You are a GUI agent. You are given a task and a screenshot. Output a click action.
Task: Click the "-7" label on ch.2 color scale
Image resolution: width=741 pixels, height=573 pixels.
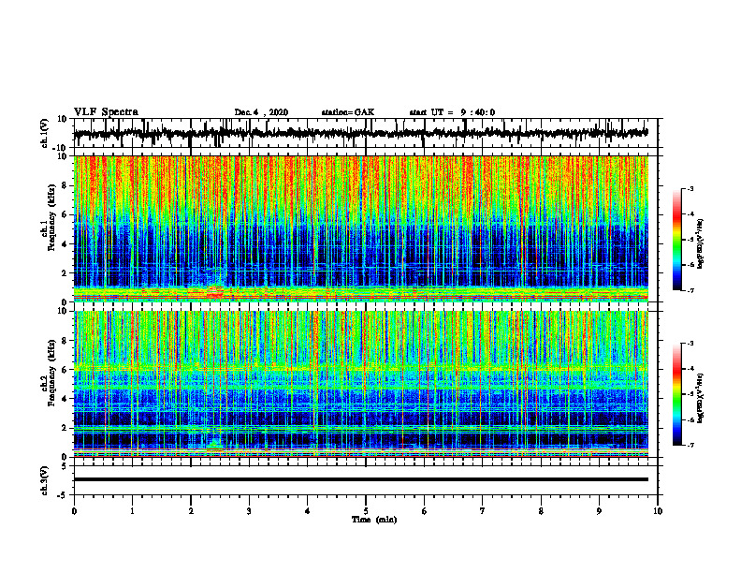tap(690, 445)
